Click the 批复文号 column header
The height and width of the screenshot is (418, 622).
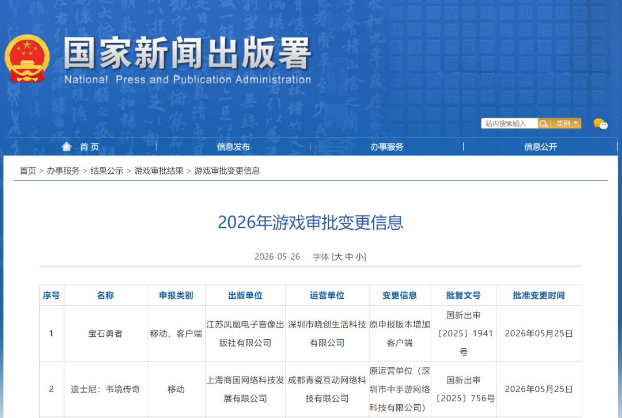pyautogui.click(x=463, y=295)
